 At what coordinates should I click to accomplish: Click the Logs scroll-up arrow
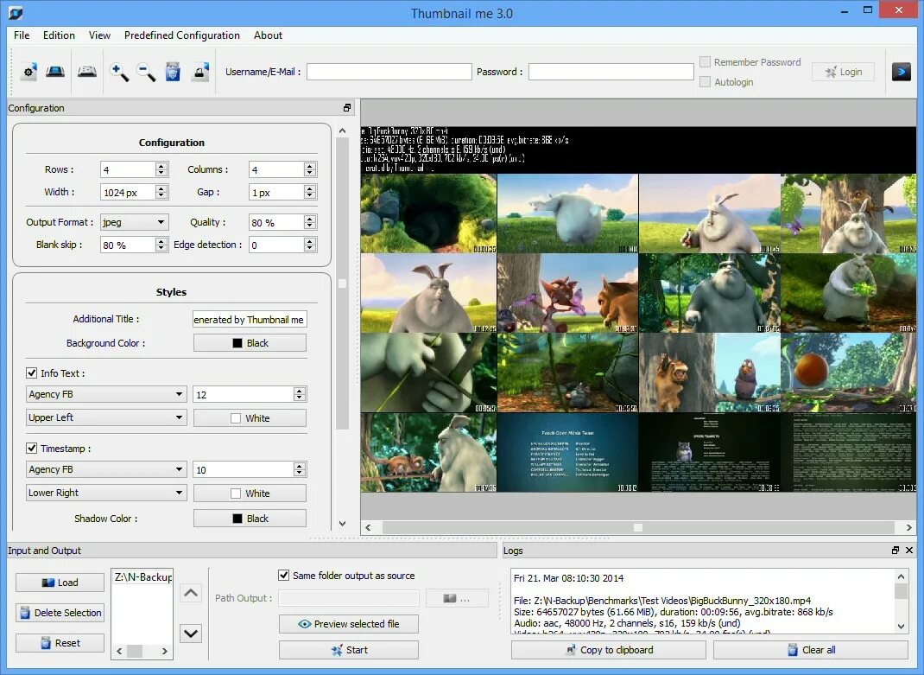click(901, 576)
